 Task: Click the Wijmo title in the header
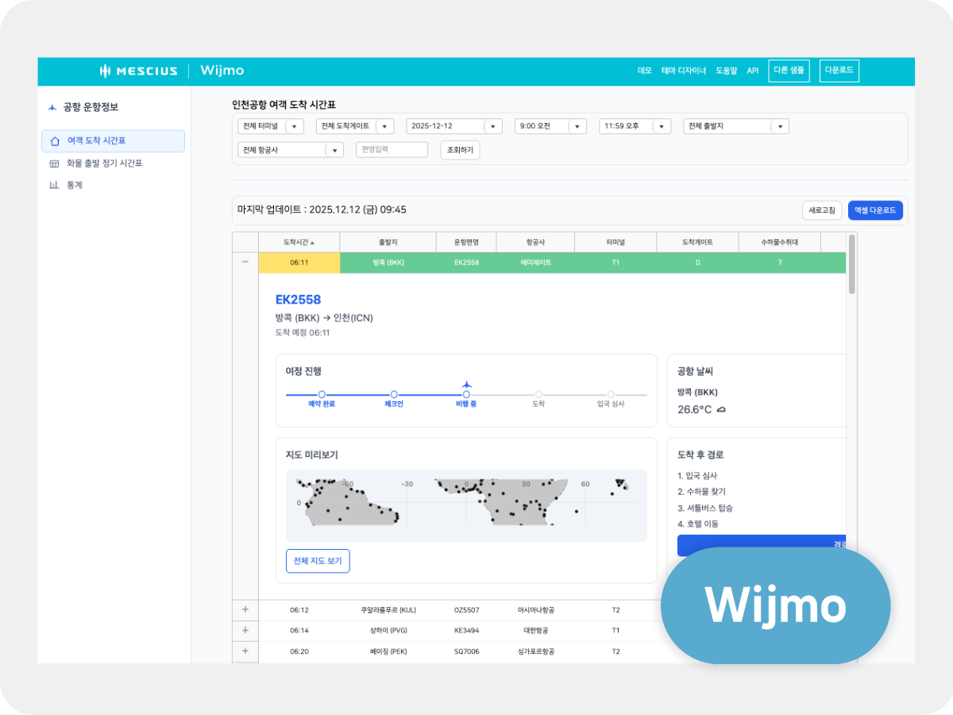(222, 71)
